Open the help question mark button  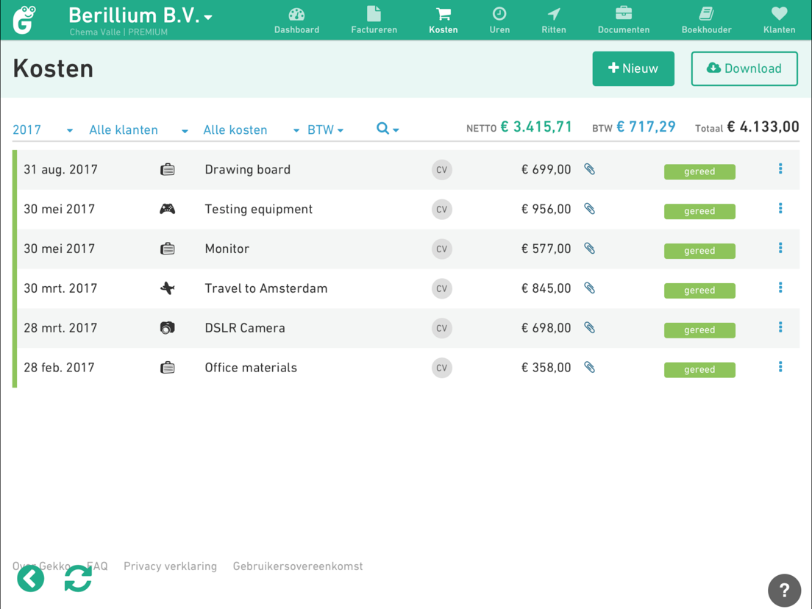(785, 591)
